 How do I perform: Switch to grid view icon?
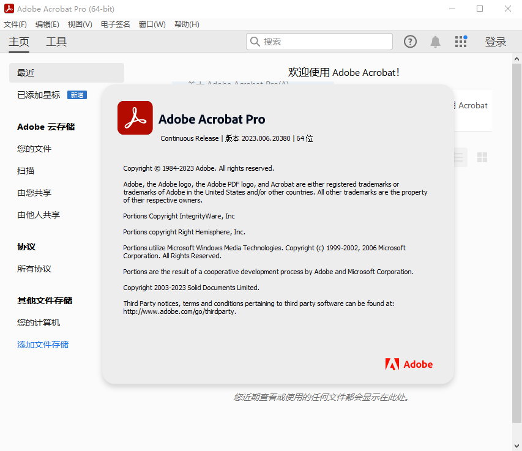tap(482, 157)
